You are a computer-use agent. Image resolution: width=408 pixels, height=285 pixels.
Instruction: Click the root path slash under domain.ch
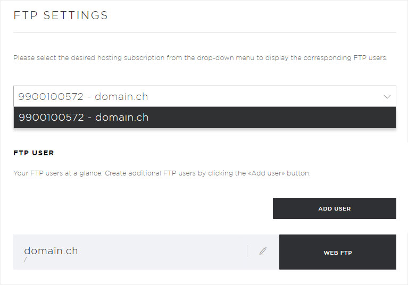[25, 259]
